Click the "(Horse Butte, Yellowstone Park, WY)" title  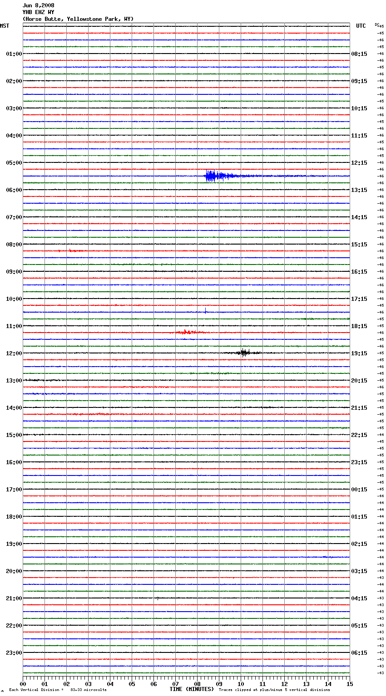(78, 19)
